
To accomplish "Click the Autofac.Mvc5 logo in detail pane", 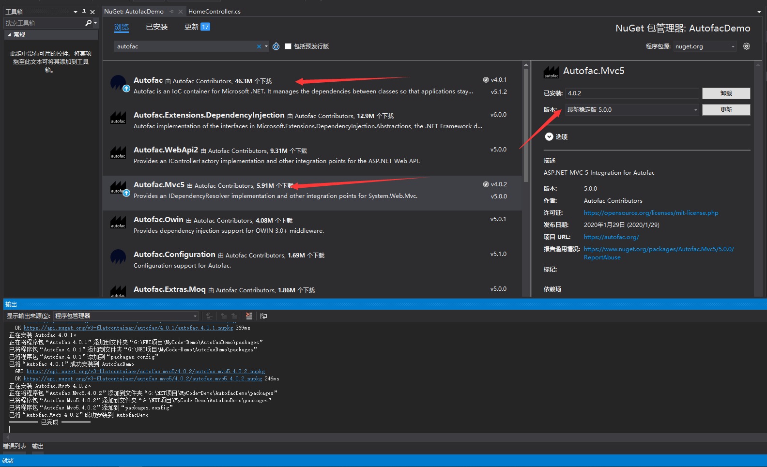I will (552, 72).
